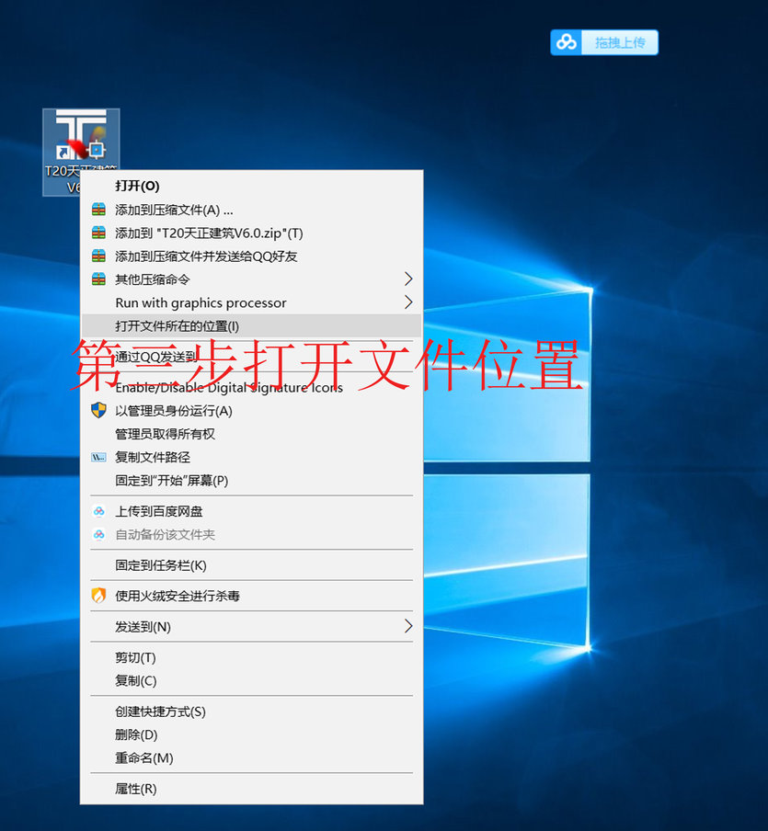Choose 固定到任务栏(K)
The width and height of the screenshot is (768, 831).
(251, 565)
